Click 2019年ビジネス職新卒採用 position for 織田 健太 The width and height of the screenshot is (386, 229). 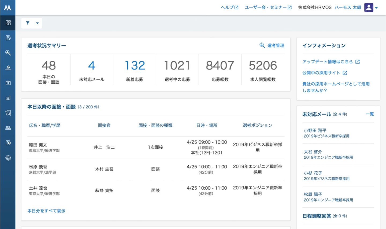[x=257, y=148]
